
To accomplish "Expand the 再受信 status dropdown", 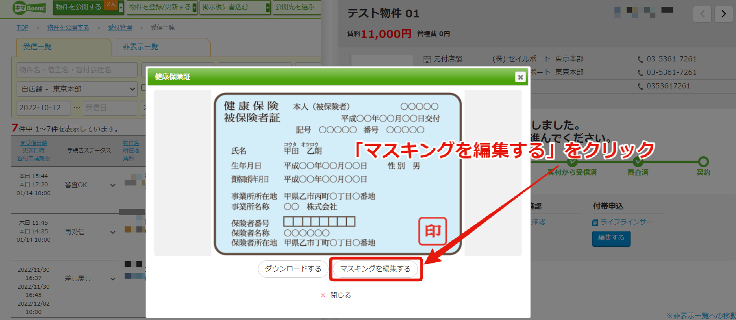I will tap(112, 232).
